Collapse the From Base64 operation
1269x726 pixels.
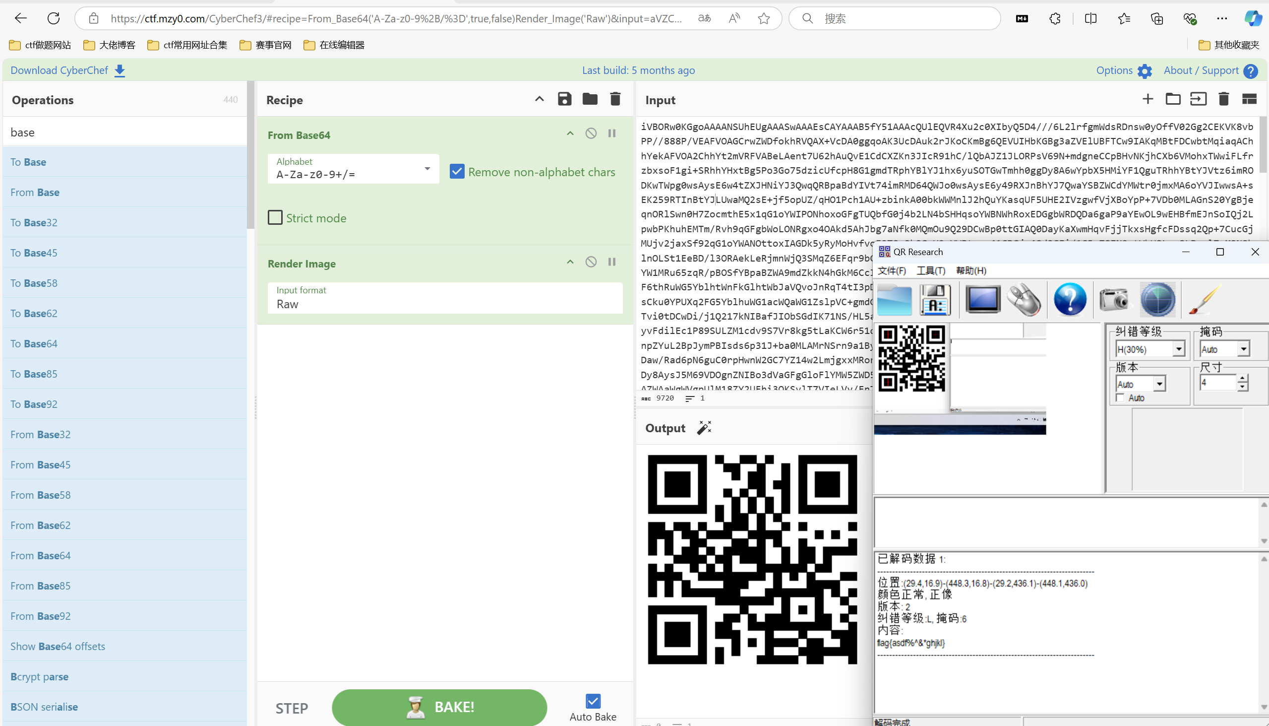570,133
